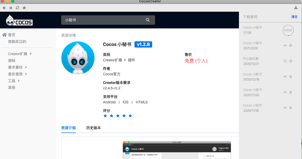302x159 pixels.
Task: Select the 其他 category
Action: pyautogui.click(x=11, y=88)
